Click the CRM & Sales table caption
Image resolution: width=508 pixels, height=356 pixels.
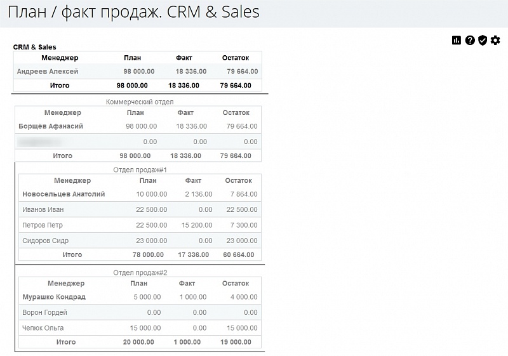pyautogui.click(x=35, y=47)
